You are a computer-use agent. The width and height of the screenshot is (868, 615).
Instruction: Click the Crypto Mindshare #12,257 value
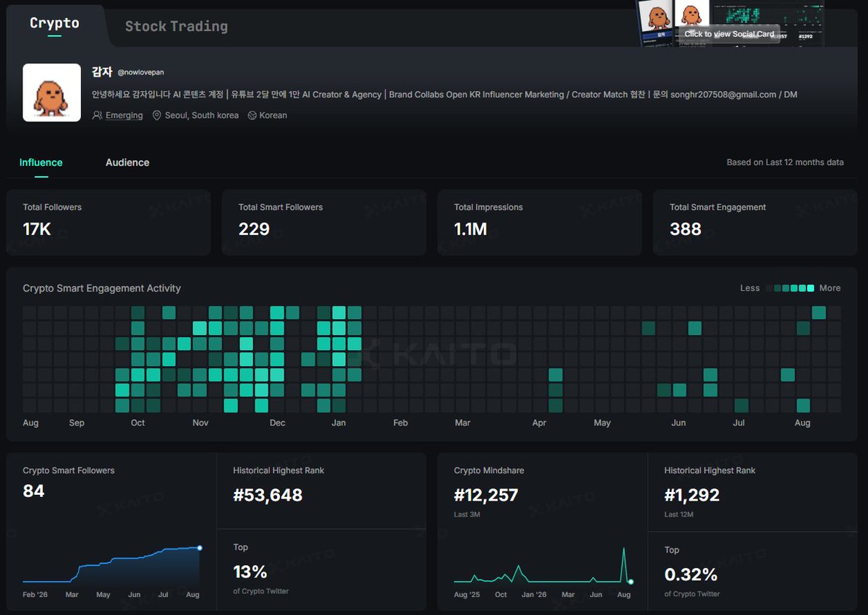click(486, 495)
